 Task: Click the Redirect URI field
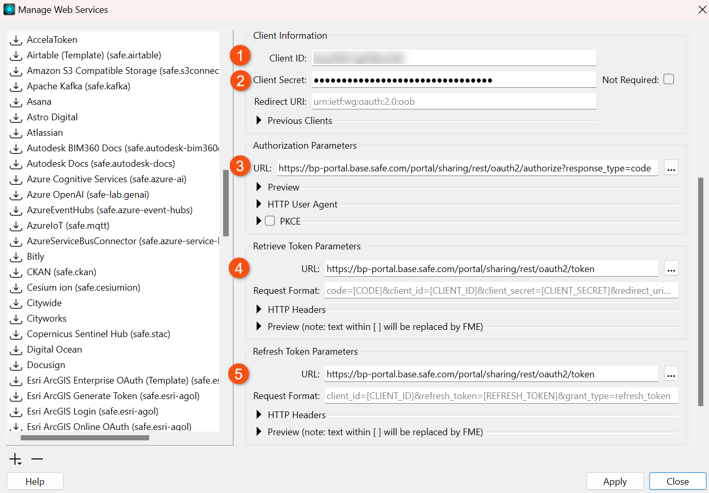454,101
